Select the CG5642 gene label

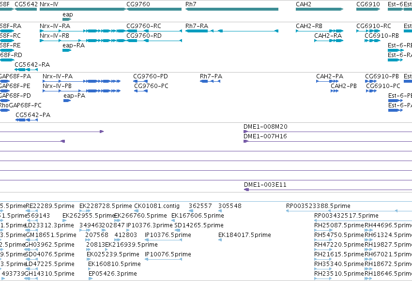[26, 4]
